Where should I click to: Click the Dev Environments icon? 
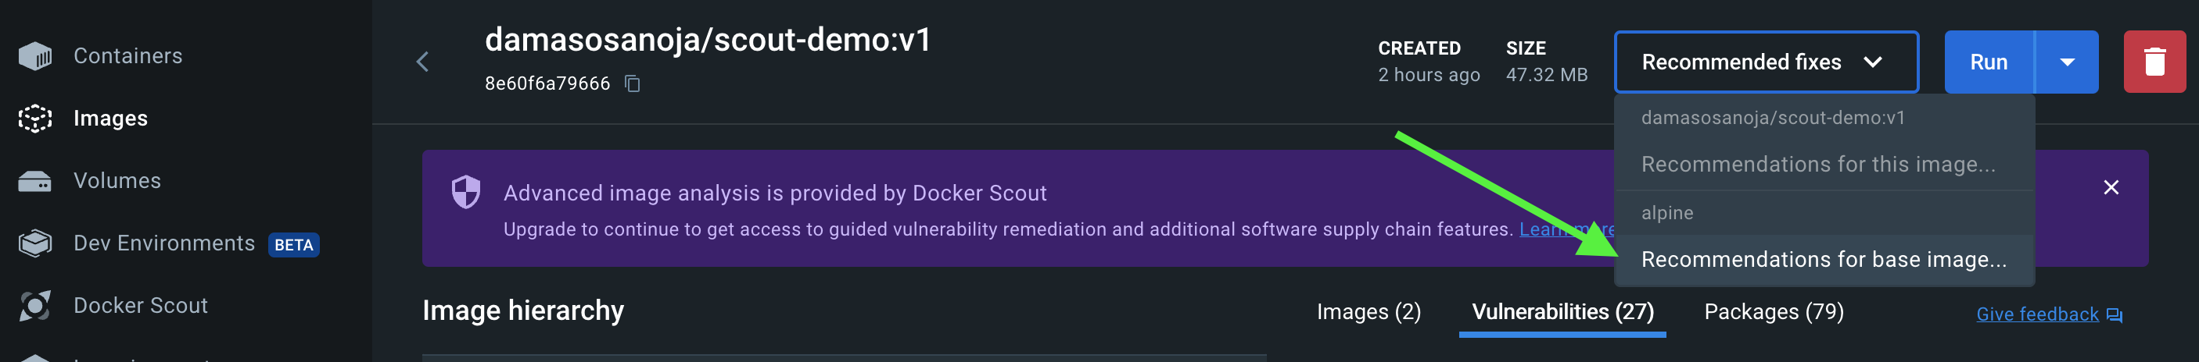[x=35, y=243]
